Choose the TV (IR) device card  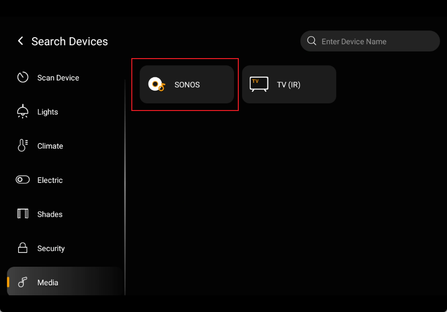tap(289, 84)
